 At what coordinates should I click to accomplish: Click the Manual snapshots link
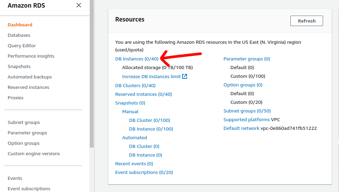click(130, 111)
